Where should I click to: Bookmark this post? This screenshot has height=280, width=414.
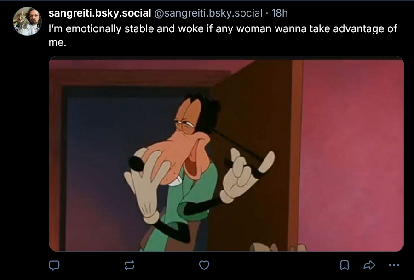[x=344, y=265]
